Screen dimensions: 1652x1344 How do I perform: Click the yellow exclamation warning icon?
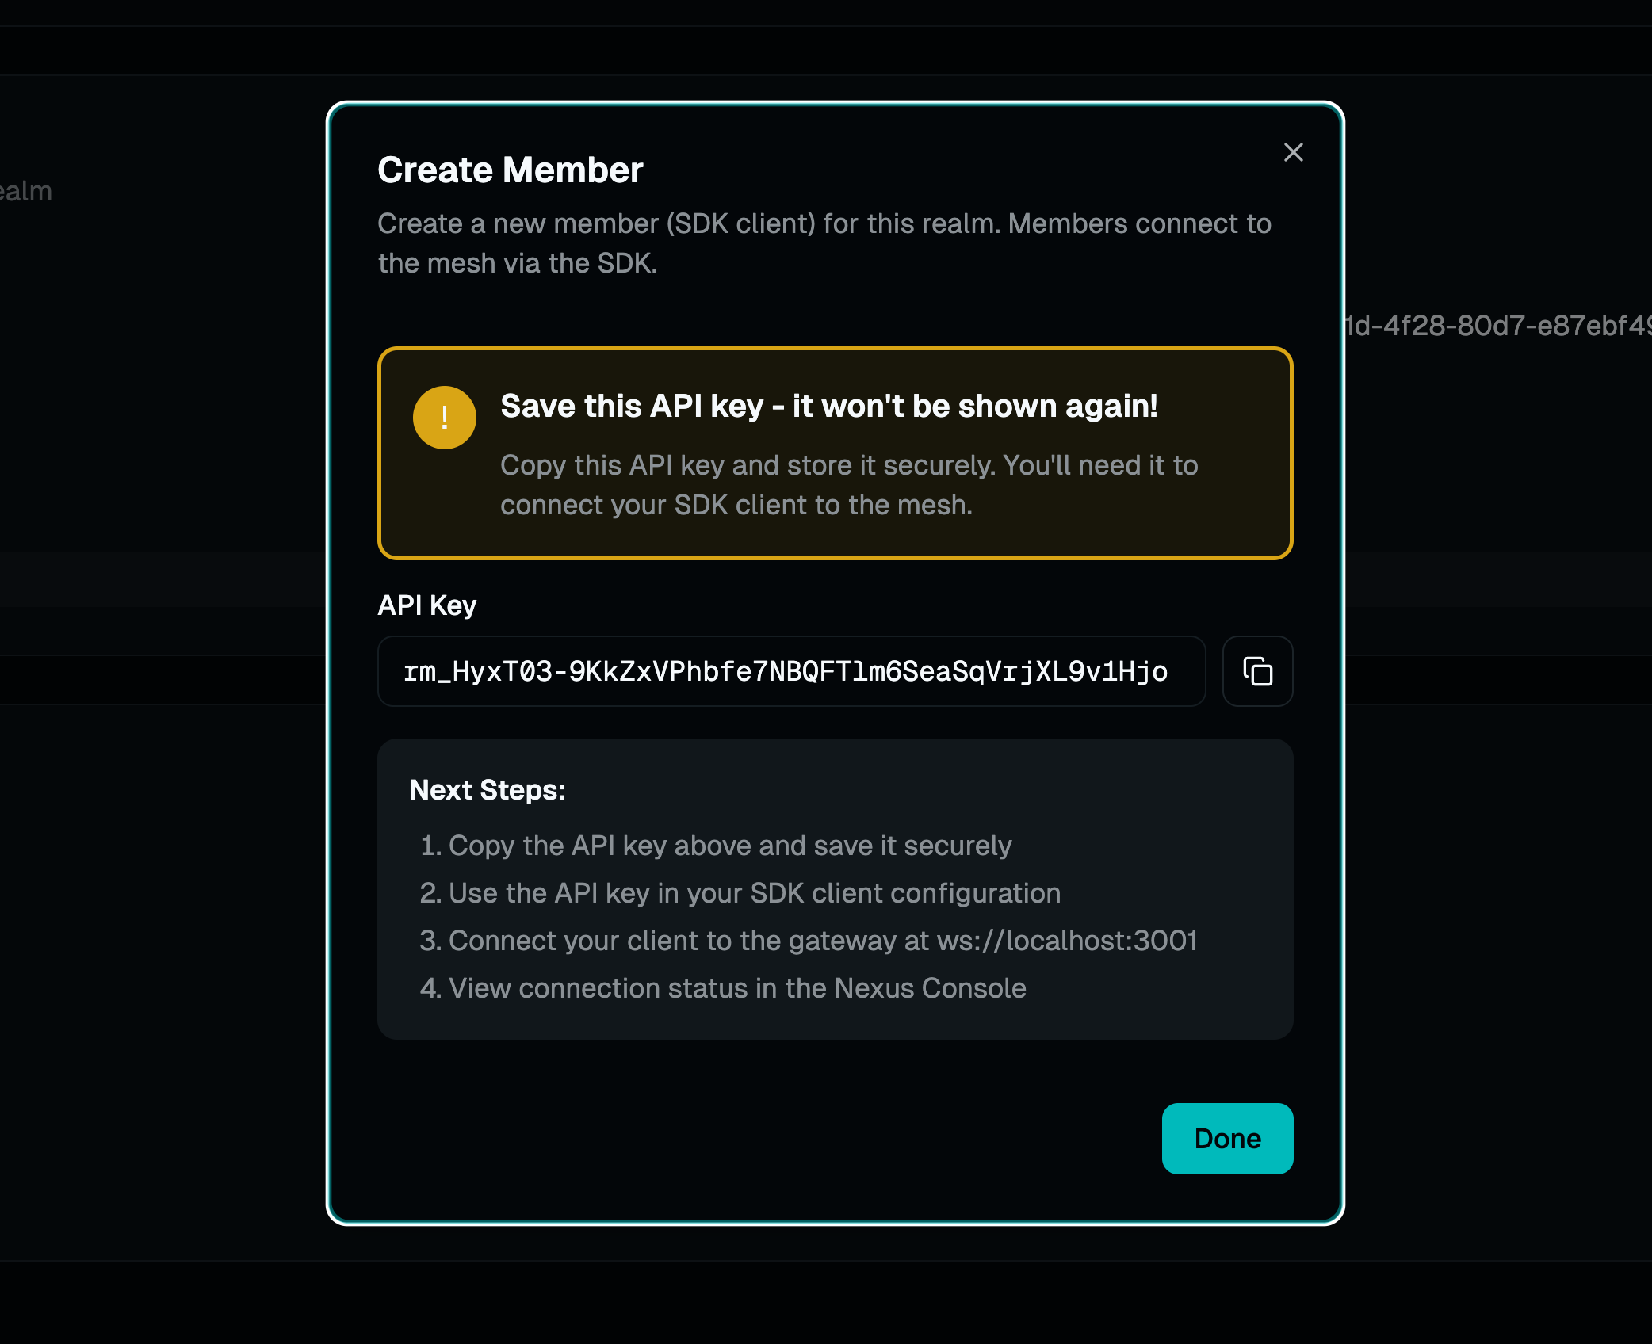(x=444, y=418)
